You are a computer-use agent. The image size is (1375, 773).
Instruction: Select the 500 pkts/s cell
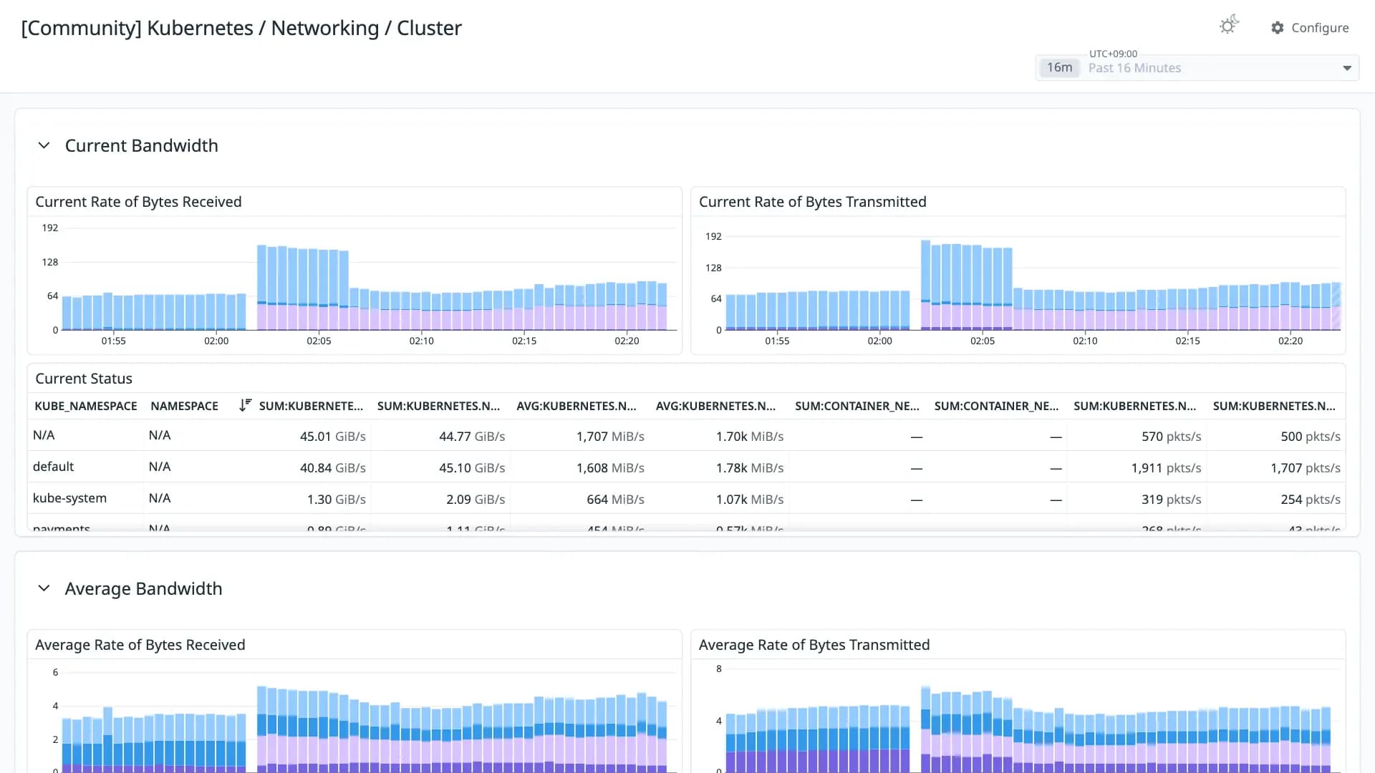point(1311,437)
